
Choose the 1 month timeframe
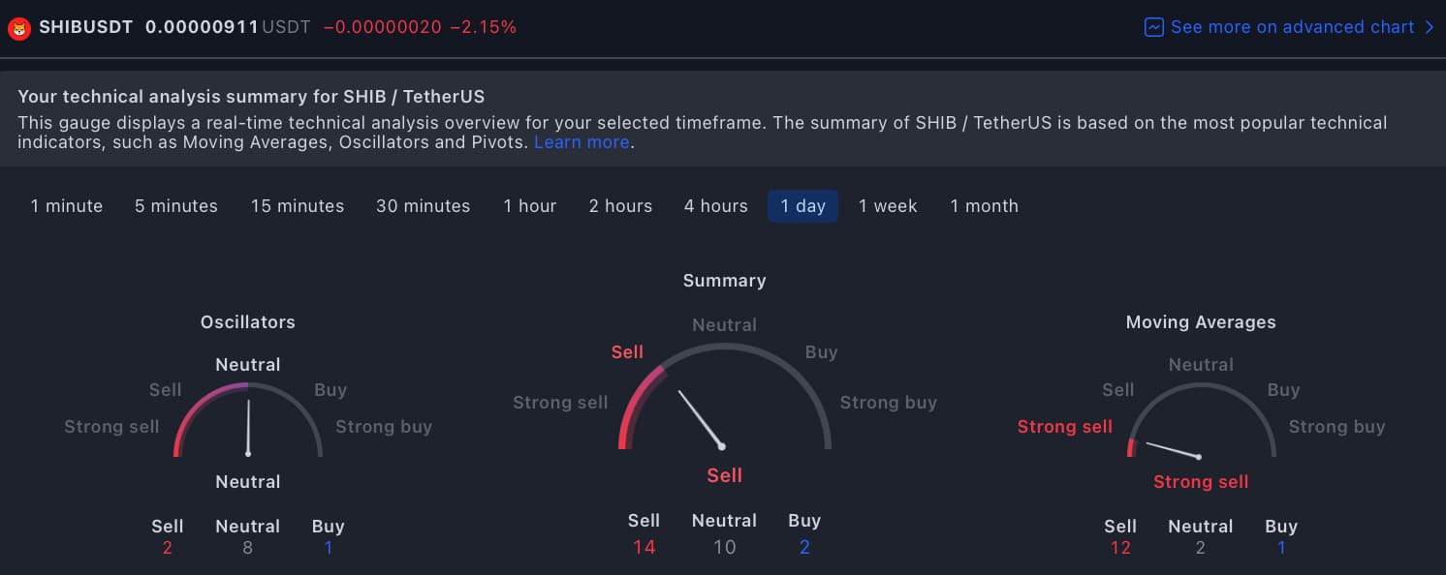pyautogui.click(x=984, y=206)
